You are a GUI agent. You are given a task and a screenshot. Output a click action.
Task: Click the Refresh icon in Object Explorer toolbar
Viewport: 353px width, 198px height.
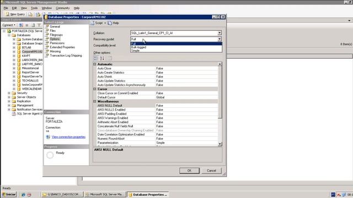(33, 25)
